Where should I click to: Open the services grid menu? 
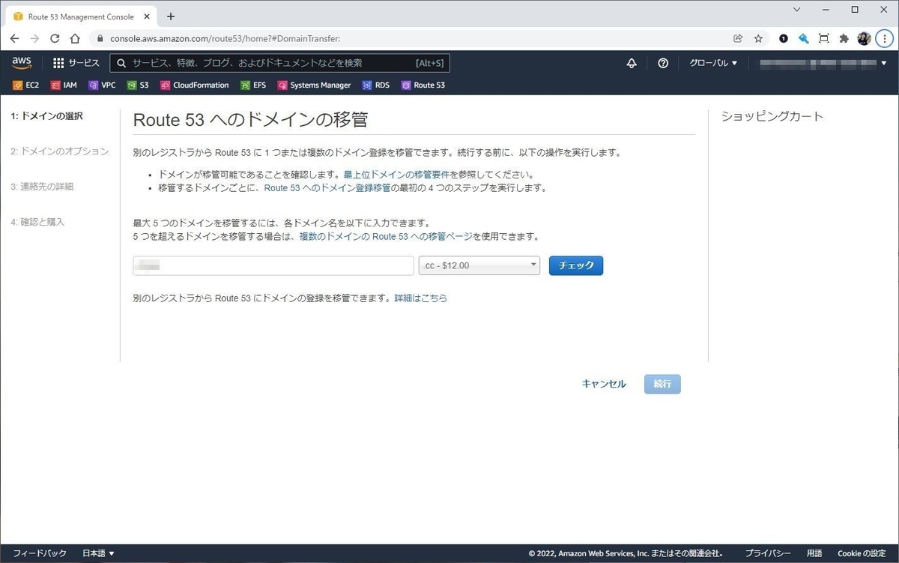pos(58,62)
